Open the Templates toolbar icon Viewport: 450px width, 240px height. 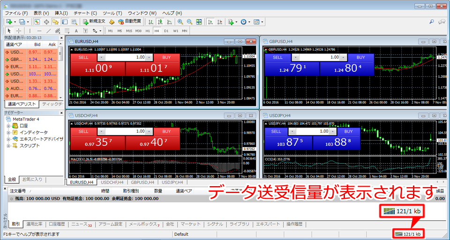[x=256, y=22]
